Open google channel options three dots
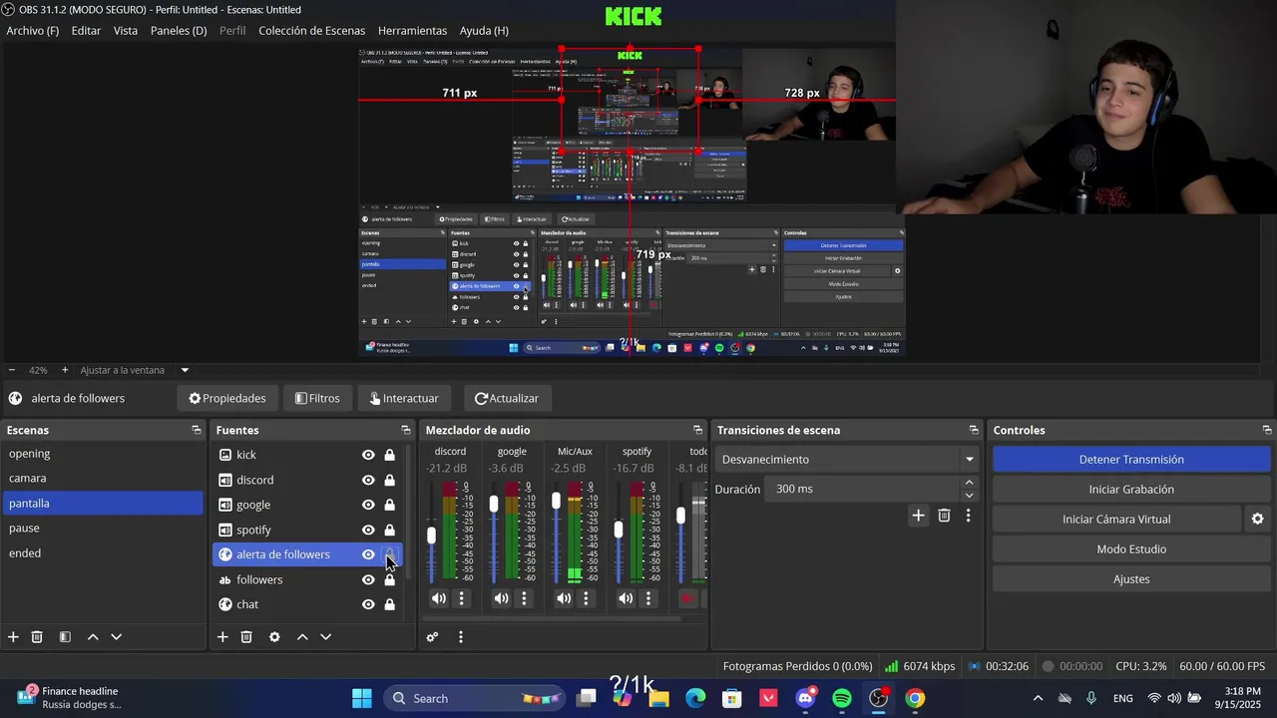Image resolution: width=1277 pixels, height=718 pixels. click(x=524, y=598)
